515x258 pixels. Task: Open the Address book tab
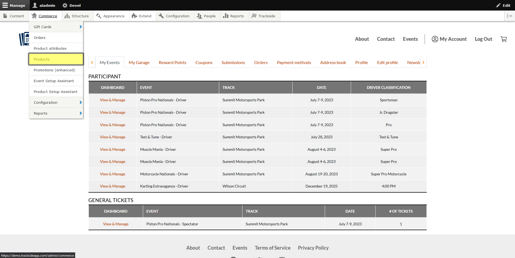(333, 62)
